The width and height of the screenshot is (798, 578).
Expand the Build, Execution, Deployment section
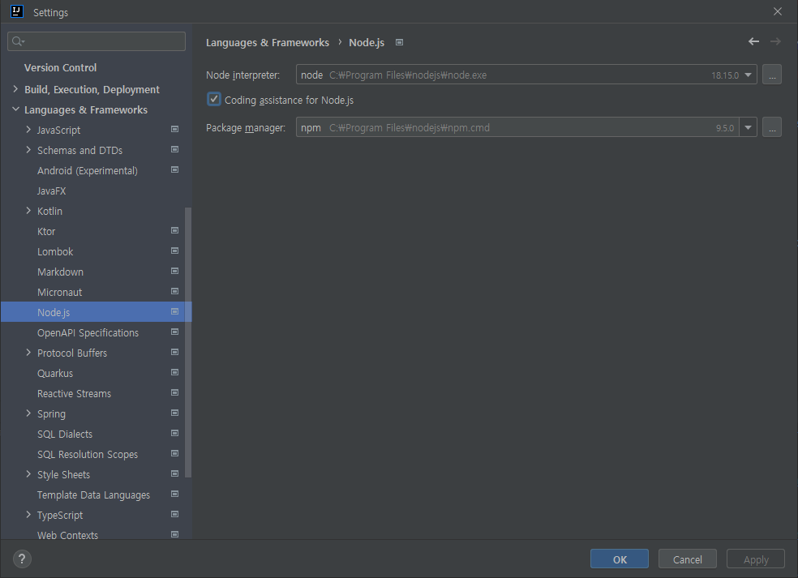[15, 89]
